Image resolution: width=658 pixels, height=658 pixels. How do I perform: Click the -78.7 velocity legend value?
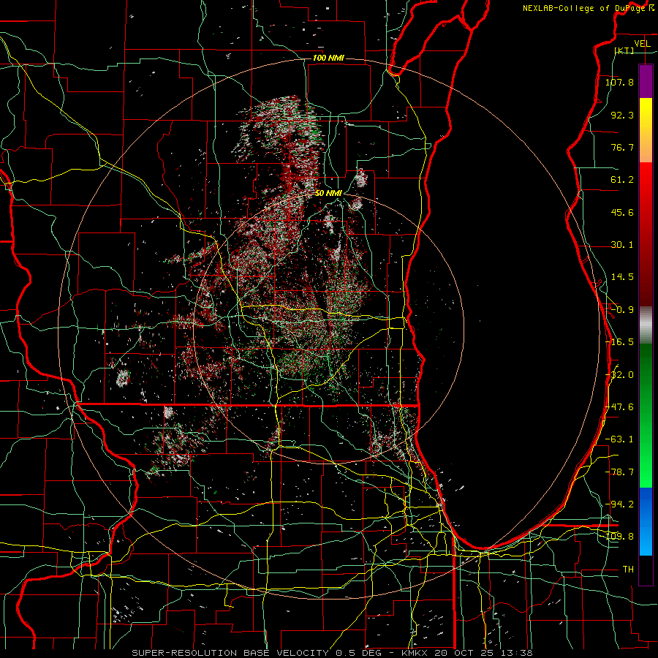pyautogui.click(x=619, y=472)
